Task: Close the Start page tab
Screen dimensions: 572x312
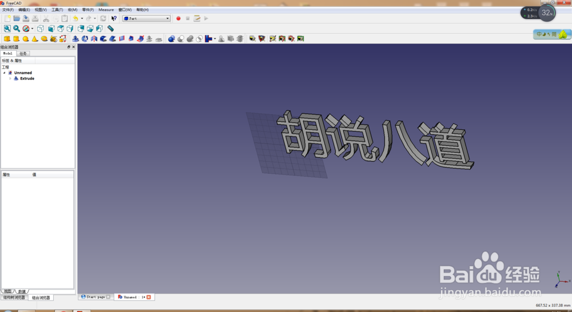Action: click(108, 297)
